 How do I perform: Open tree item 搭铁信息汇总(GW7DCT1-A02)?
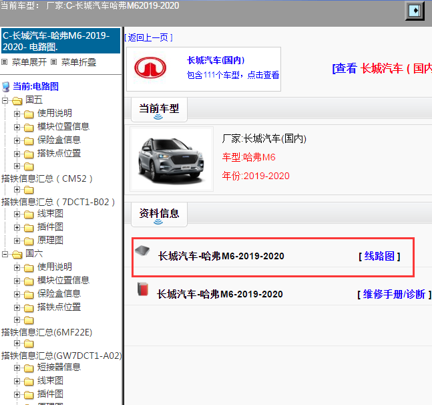click(61, 356)
